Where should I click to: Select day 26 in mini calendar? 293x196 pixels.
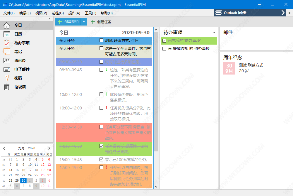pyautogui.click(x=43, y=175)
